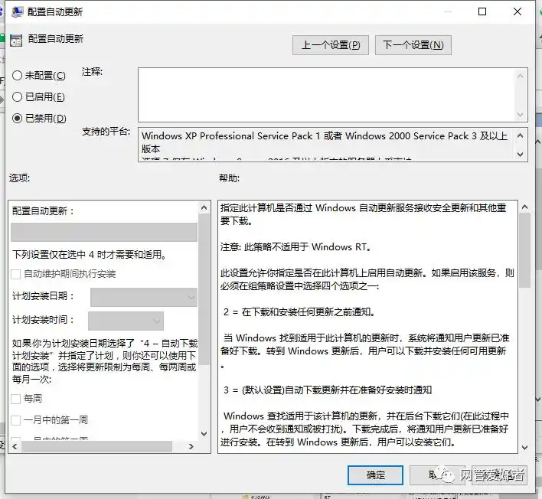
Task: Click the 选项: section label
Action: (19, 178)
